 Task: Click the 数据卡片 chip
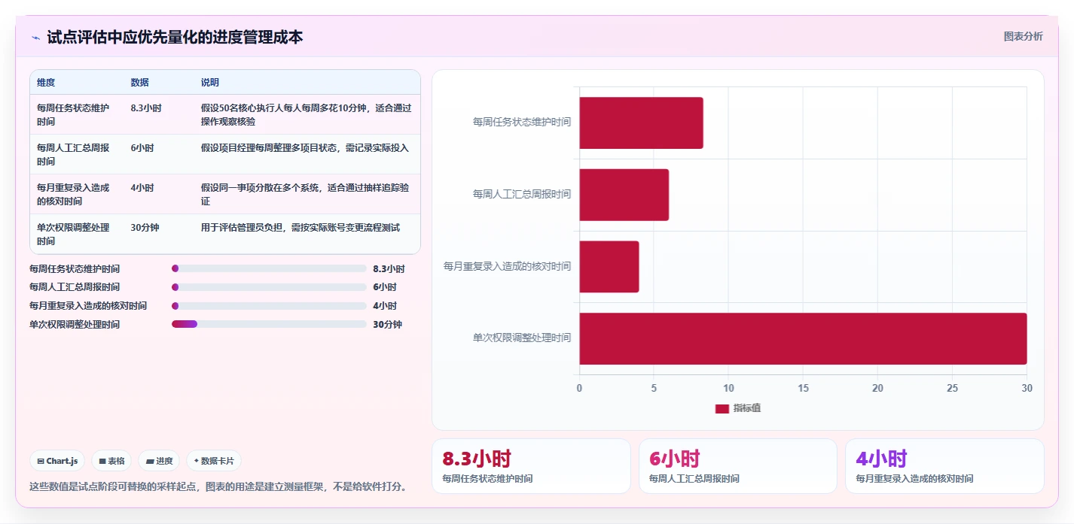click(214, 461)
